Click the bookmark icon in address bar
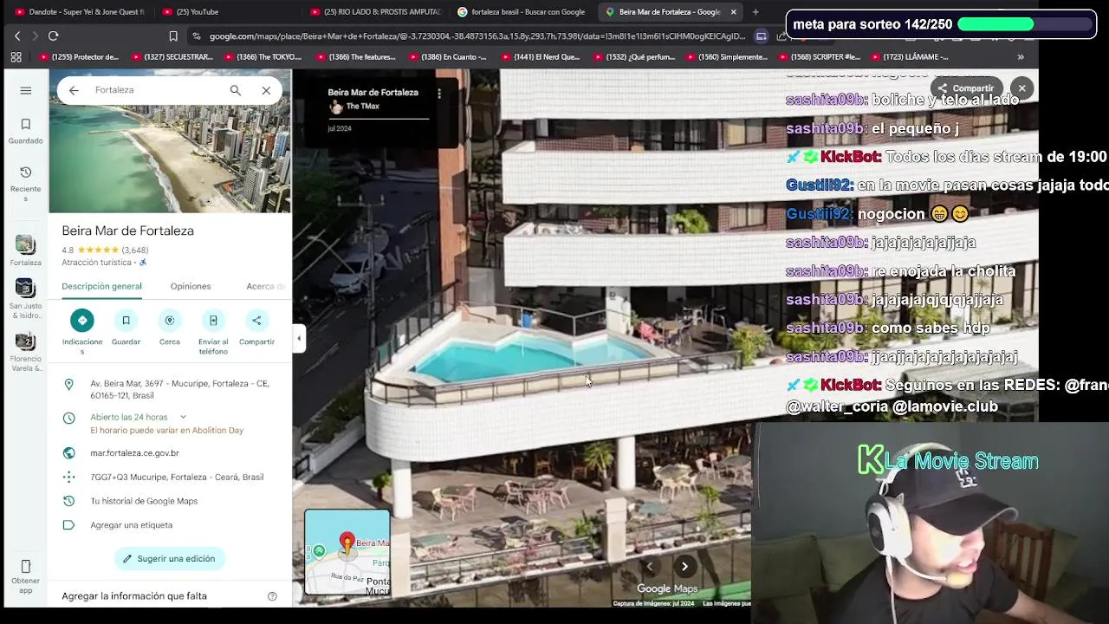The height and width of the screenshot is (624, 1109). click(173, 36)
